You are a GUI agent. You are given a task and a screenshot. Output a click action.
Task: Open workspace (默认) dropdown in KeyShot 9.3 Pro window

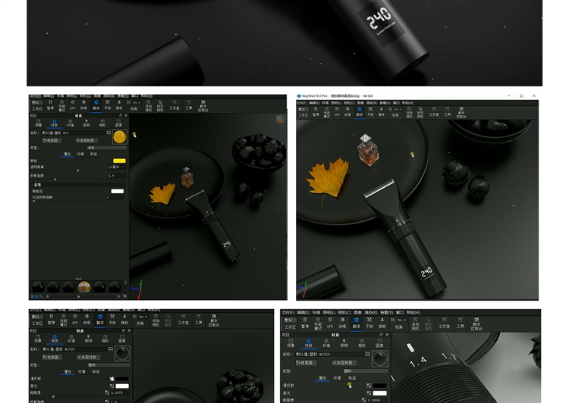click(x=302, y=109)
